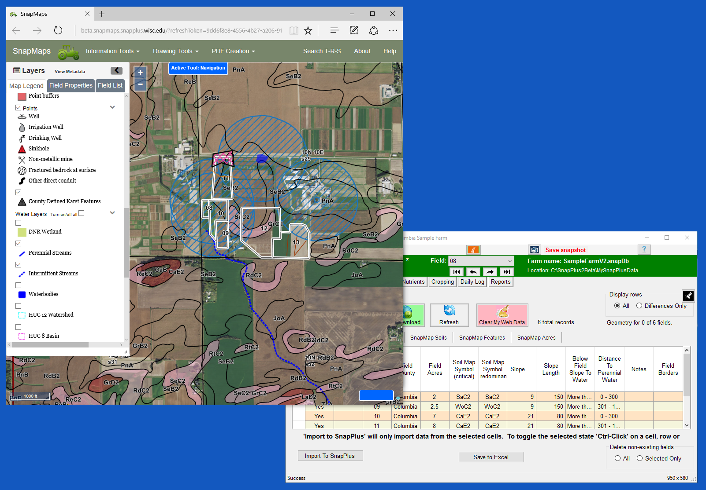Go to first field record
Screen dimensions: 706x490
457,272
